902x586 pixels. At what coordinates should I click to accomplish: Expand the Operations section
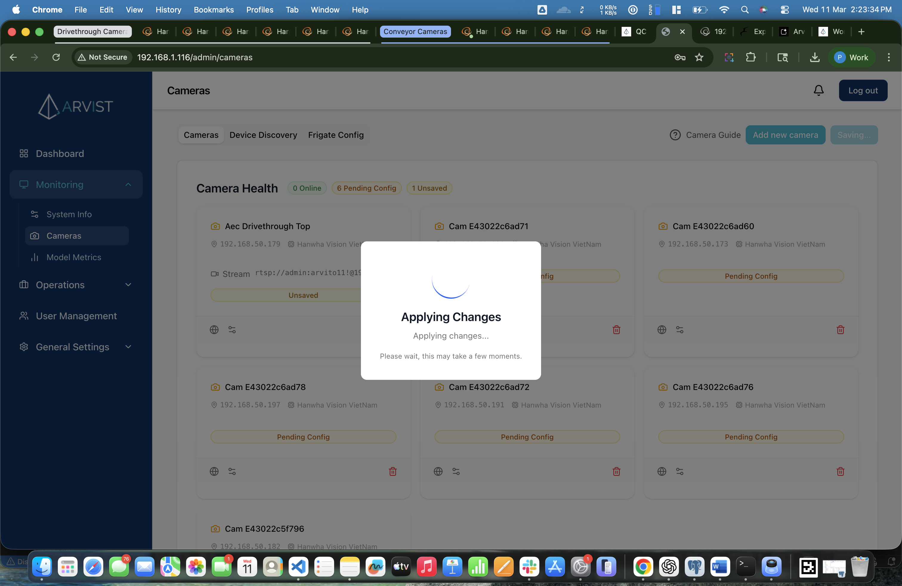pyautogui.click(x=128, y=285)
